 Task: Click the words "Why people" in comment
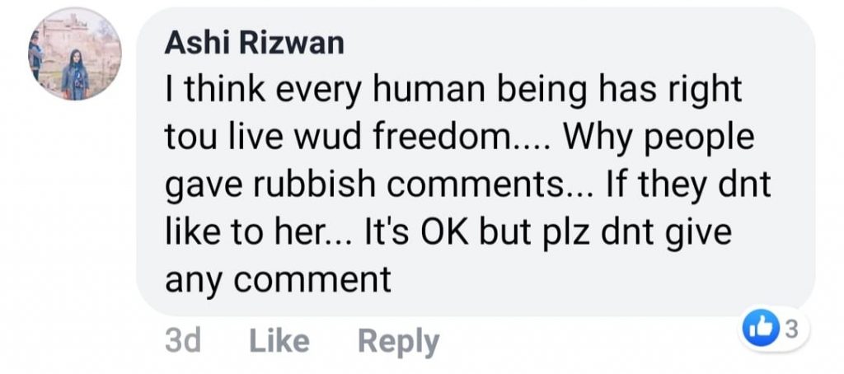pyautogui.click(x=659, y=139)
